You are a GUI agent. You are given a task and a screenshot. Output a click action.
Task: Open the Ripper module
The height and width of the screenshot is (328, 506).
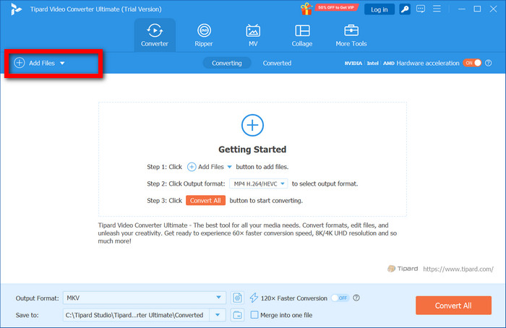tap(204, 35)
